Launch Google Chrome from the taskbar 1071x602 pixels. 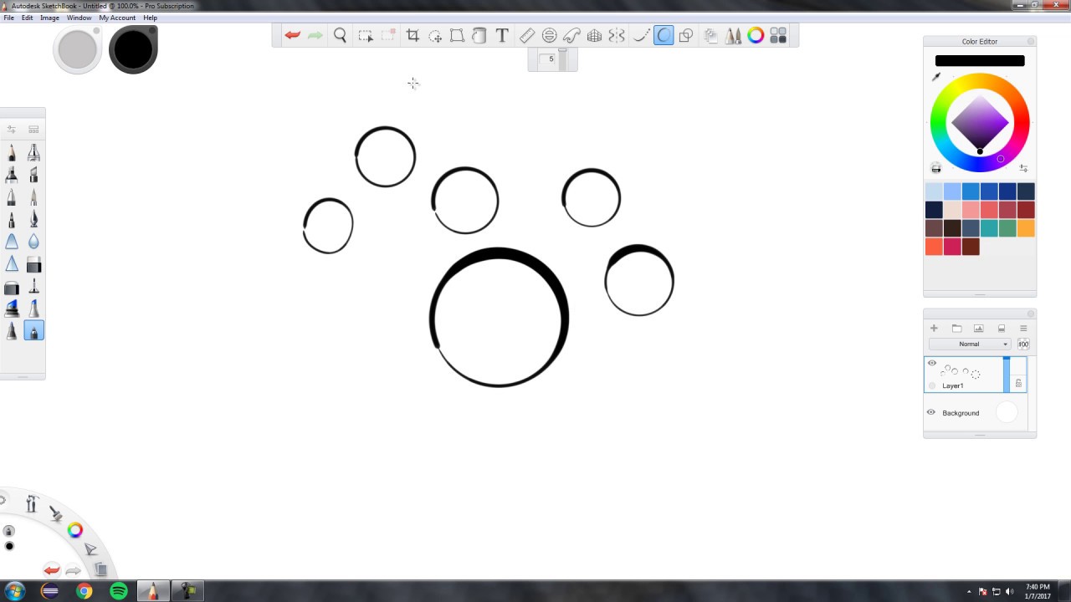84,591
